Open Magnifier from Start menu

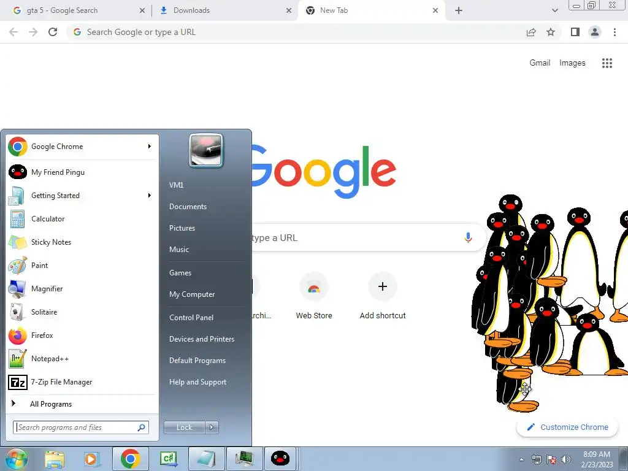click(82, 288)
